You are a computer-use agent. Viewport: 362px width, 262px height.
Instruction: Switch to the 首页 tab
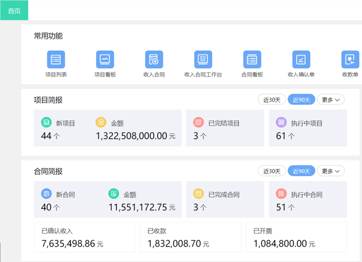14,10
